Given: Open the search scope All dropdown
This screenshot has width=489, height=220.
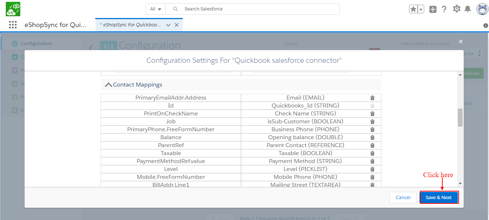Looking at the screenshot, I should pos(156,9).
